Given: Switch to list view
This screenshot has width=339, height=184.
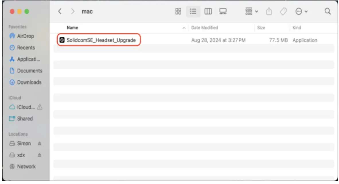Looking at the screenshot, I should (193, 11).
